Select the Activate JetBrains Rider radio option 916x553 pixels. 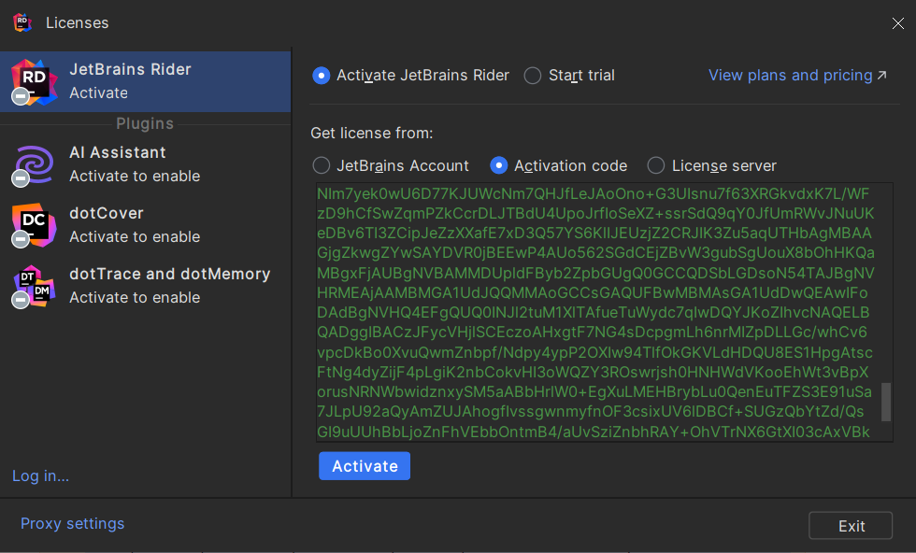pyautogui.click(x=322, y=76)
